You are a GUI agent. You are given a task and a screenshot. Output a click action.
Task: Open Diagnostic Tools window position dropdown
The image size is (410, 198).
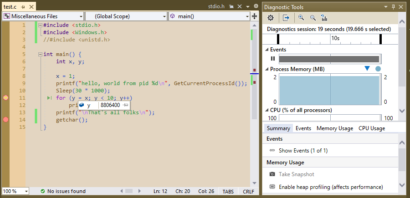point(386,7)
